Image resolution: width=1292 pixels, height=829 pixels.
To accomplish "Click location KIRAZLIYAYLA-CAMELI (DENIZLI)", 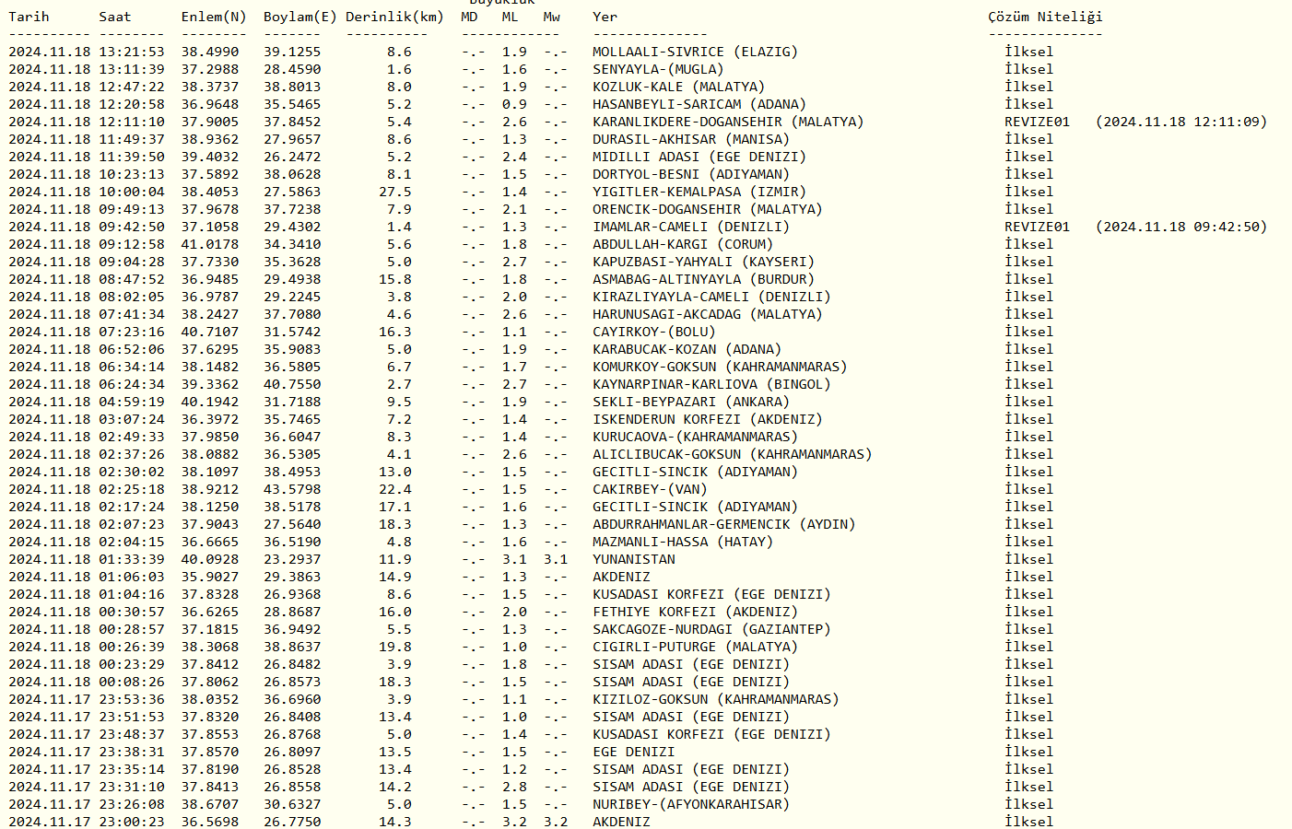I will pos(712,297).
